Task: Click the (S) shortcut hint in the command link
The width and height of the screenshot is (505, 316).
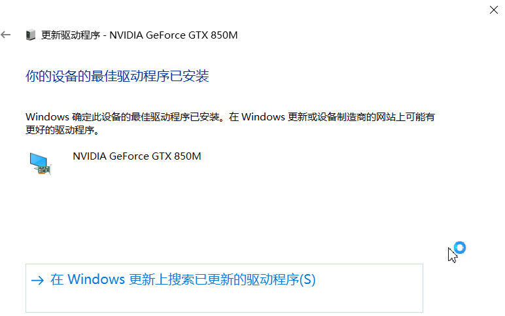Action: pos(307,280)
